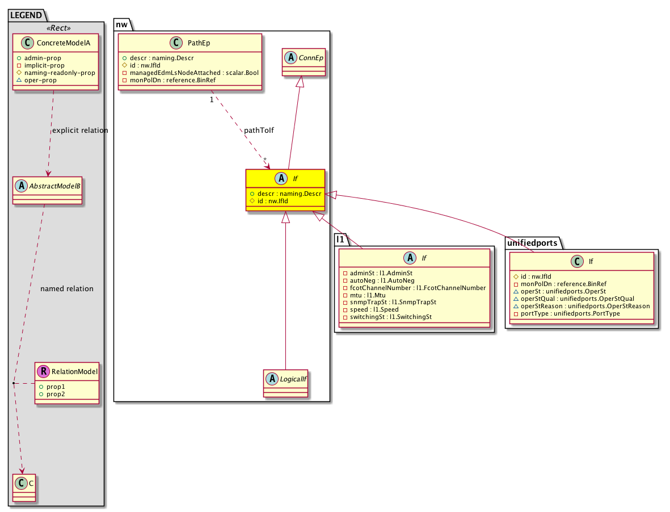Select the nw package tab
Viewport: 670px width, 512px height.
[x=122, y=24]
